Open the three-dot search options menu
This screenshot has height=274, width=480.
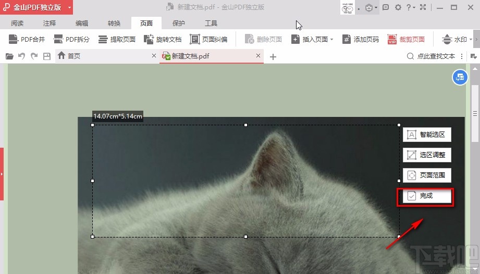click(x=462, y=56)
